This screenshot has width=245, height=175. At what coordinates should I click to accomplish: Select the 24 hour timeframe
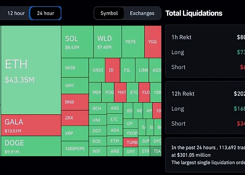[45, 13]
